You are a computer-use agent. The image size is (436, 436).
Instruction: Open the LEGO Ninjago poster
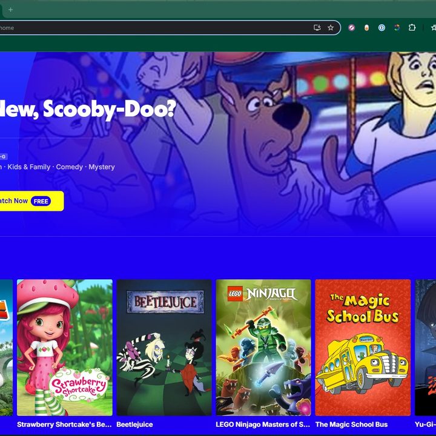coord(263,348)
